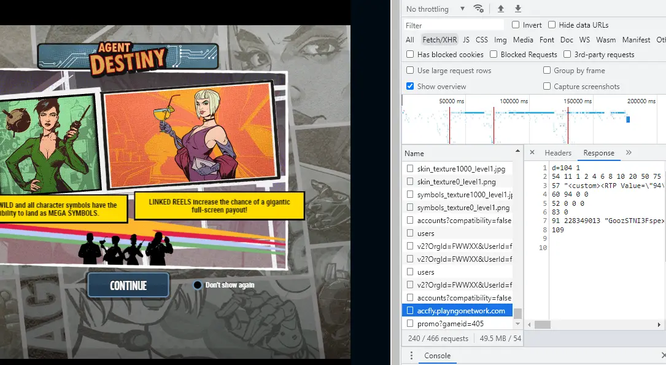Filter requests by Doc type
This screenshot has width=666, height=365.
pos(567,39)
